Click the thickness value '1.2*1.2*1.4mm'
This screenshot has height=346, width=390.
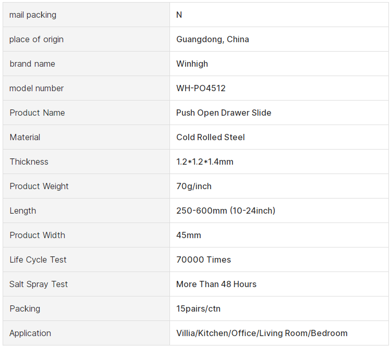(204, 162)
